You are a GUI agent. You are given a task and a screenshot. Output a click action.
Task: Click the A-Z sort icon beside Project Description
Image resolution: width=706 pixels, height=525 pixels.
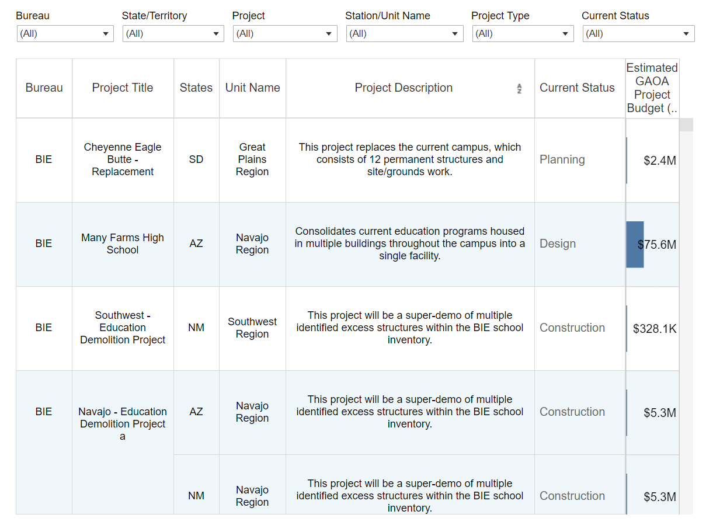coord(519,88)
